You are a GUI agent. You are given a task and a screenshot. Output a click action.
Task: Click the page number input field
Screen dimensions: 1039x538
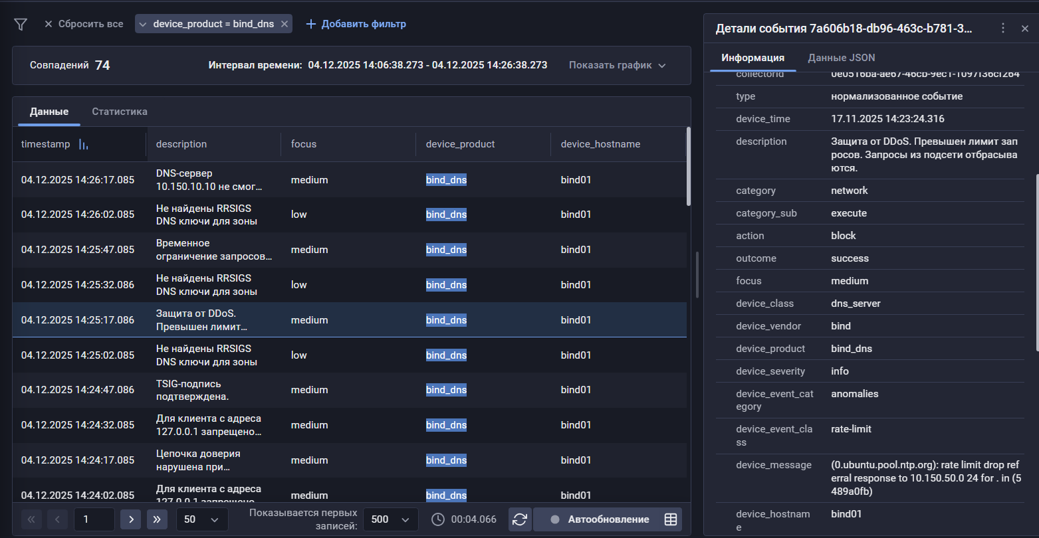[94, 519]
